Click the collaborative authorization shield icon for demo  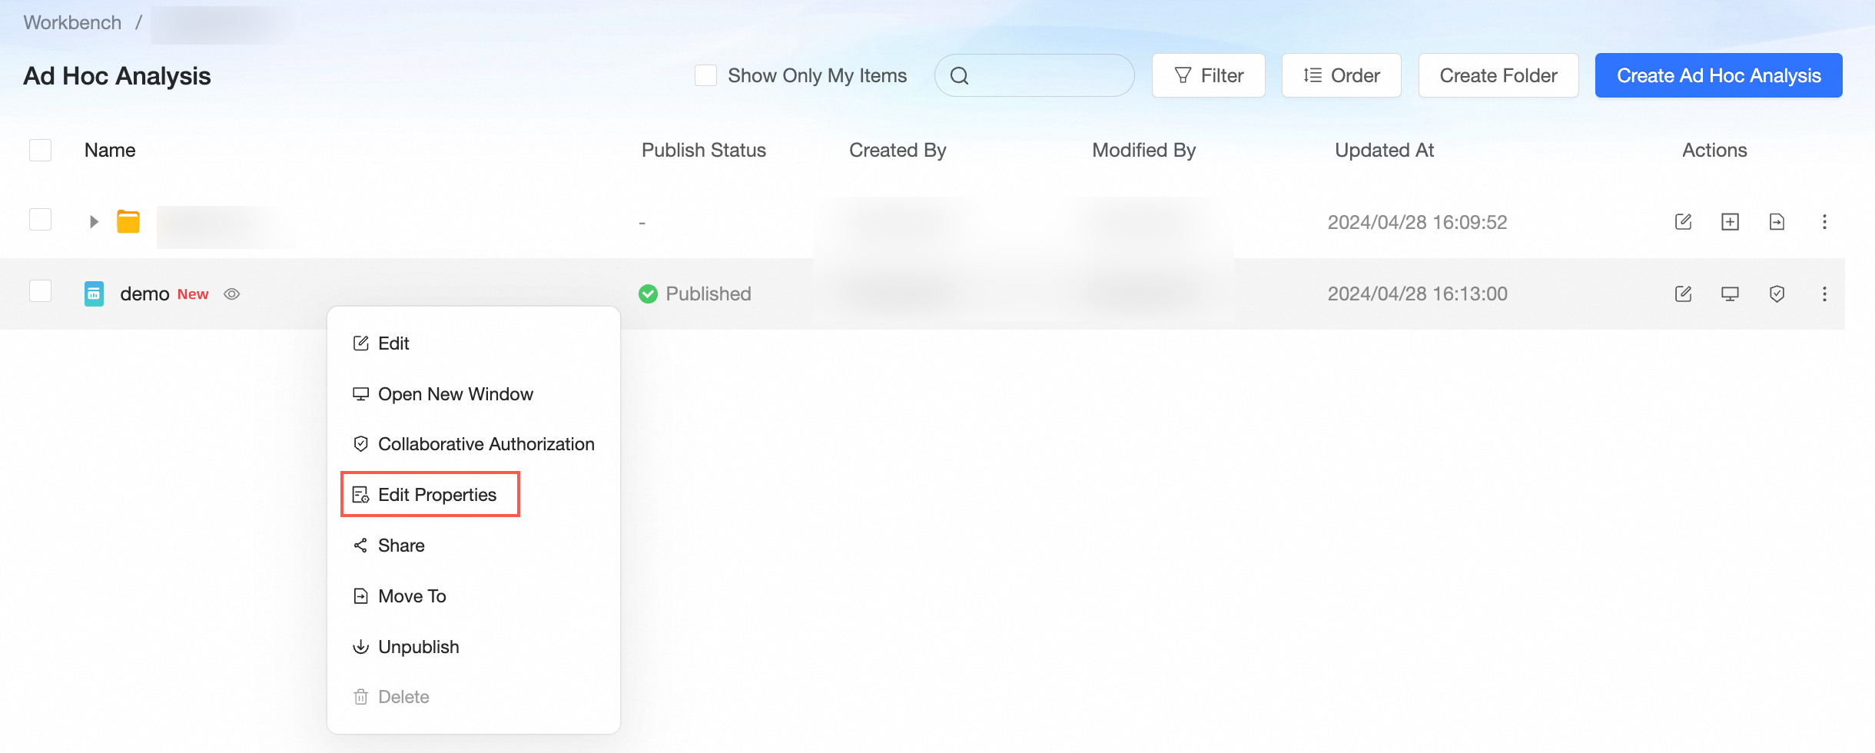pos(1777,294)
